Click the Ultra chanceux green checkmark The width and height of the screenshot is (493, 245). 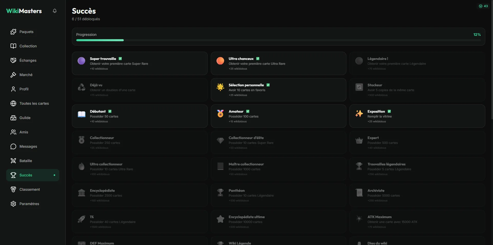[x=258, y=59]
